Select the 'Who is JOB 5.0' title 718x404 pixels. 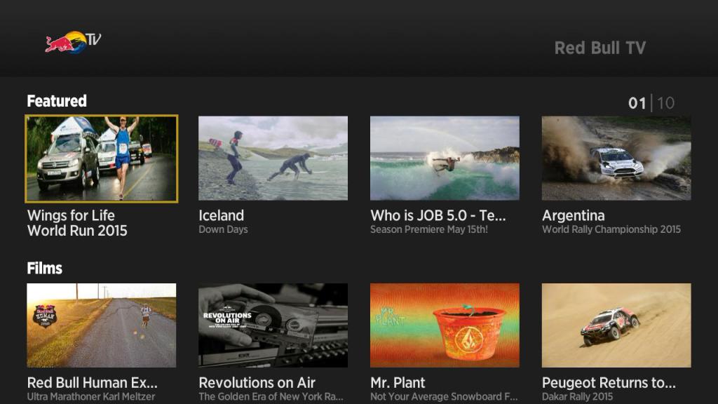(x=438, y=215)
